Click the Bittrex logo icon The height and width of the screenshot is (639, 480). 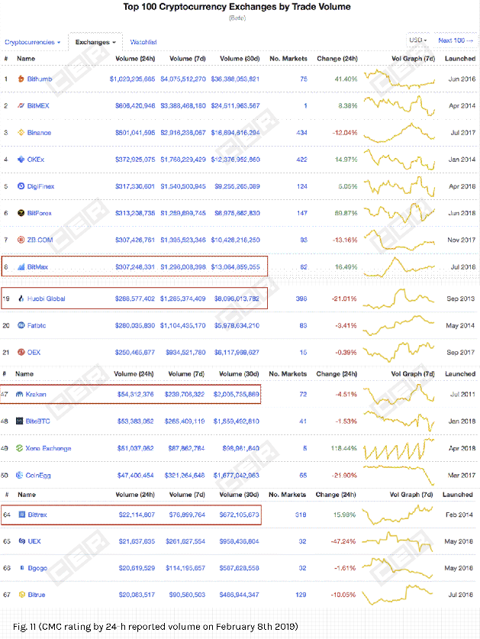point(22,515)
